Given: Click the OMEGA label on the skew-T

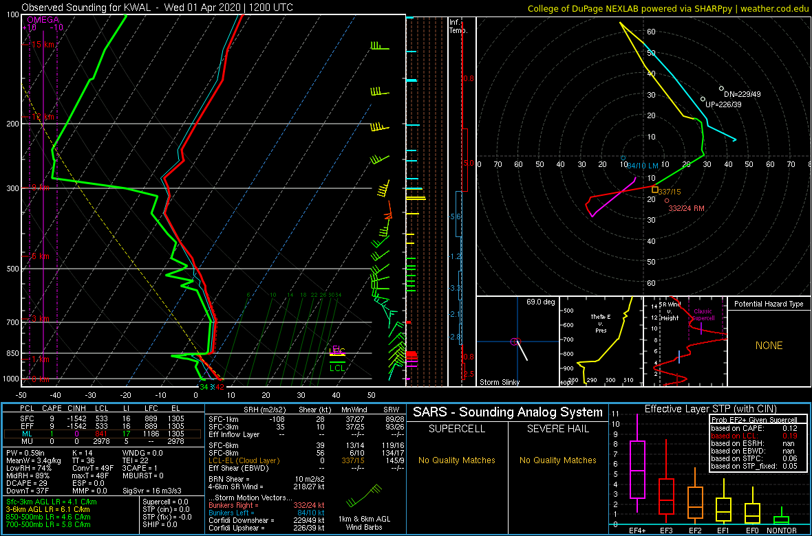Looking at the screenshot, I should [x=43, y=20].
